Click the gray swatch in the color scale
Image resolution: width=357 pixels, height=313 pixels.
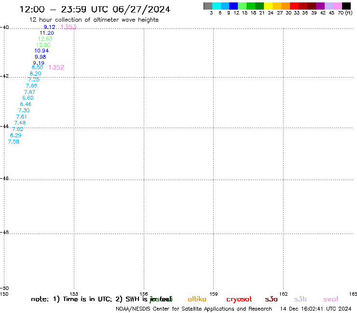(208, 6)
